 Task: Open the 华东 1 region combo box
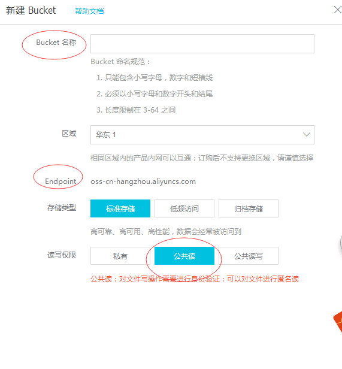pyautogui.click(x=202, y=135)
